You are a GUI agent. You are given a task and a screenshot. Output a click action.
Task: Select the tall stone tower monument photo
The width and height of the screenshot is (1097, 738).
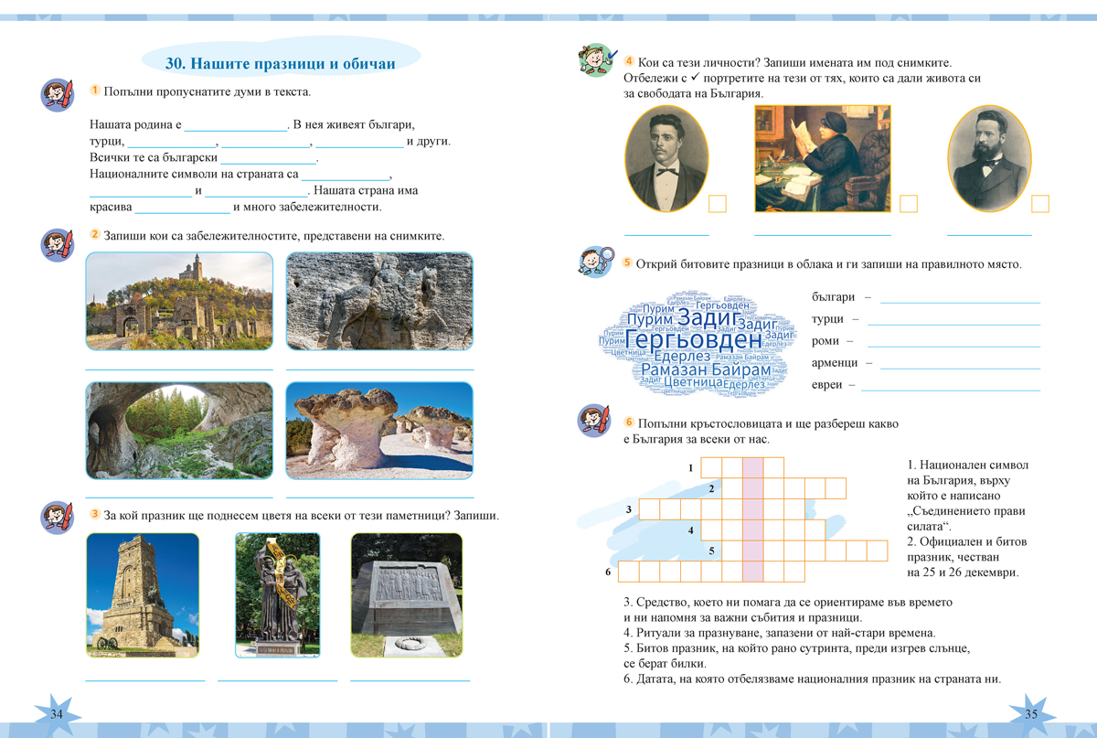tap(142, 594)
